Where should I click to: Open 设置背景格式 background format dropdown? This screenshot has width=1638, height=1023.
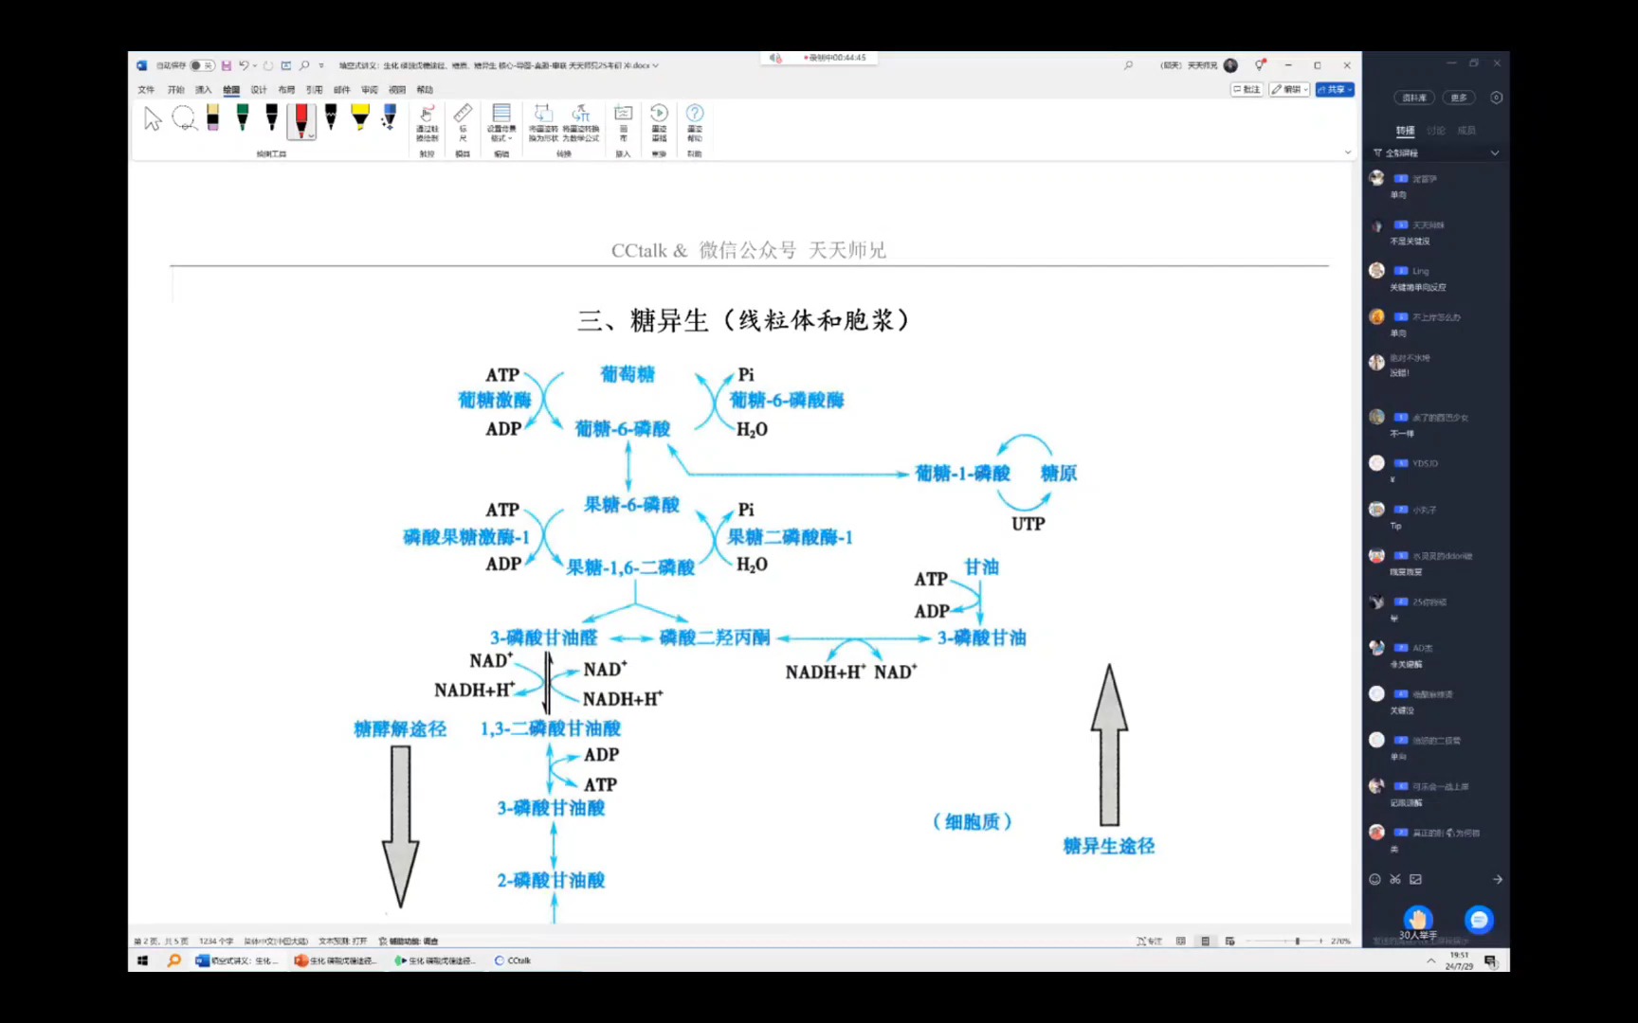[501, 123]
